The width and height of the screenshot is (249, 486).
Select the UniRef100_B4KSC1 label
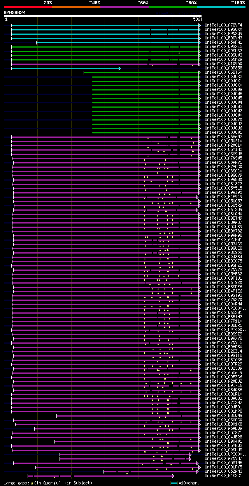coord(223,475)
